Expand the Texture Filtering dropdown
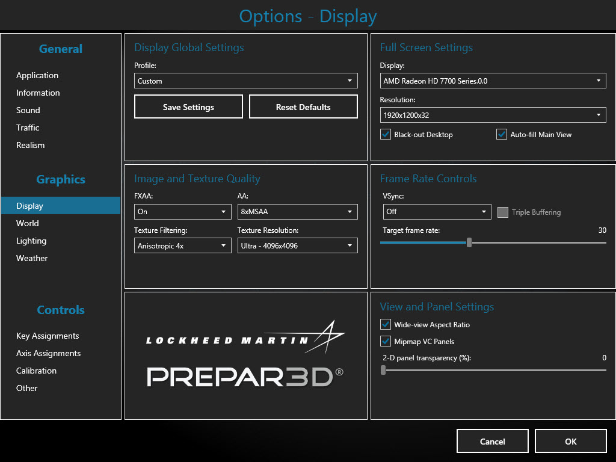 tap(182, 246)
